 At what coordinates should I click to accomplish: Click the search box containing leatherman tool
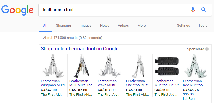pos(115,10)
